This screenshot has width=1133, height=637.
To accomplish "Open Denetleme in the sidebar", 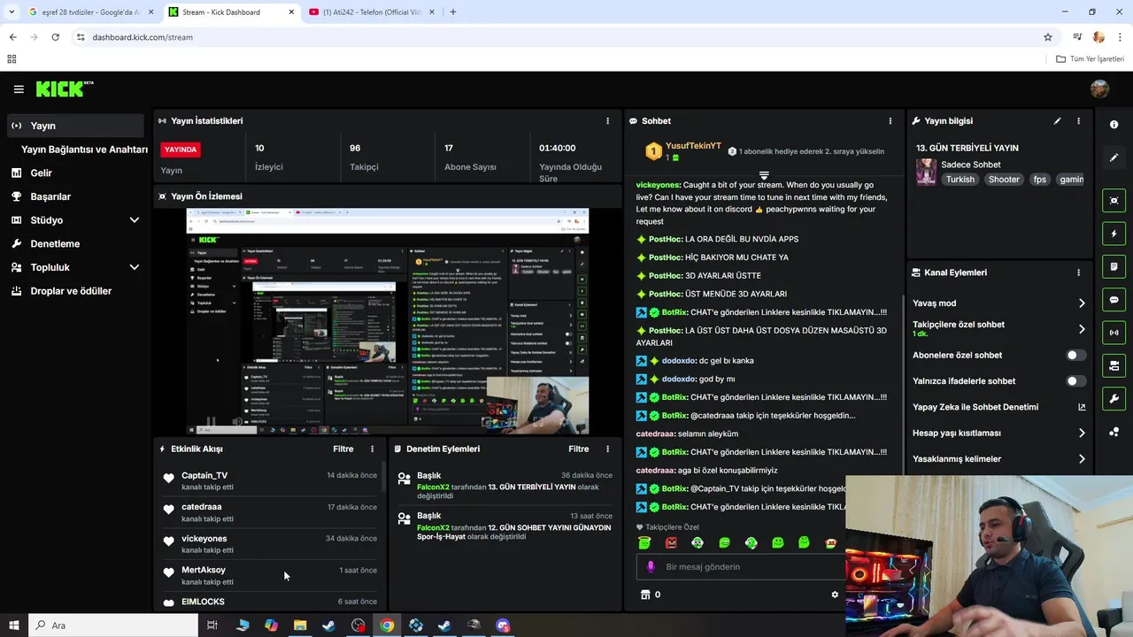I will [74, 243].
